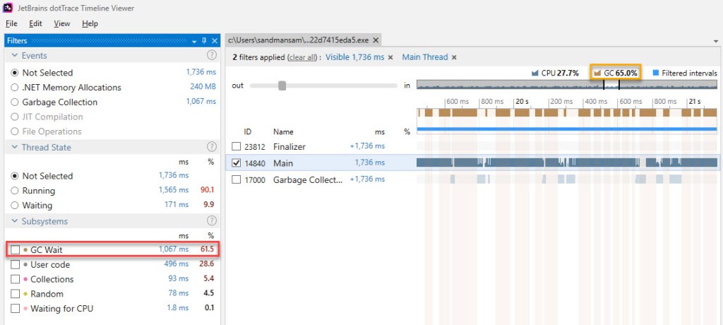
Task: Check the GC Wait subsystem checkbox
Action: click(16, 249)
